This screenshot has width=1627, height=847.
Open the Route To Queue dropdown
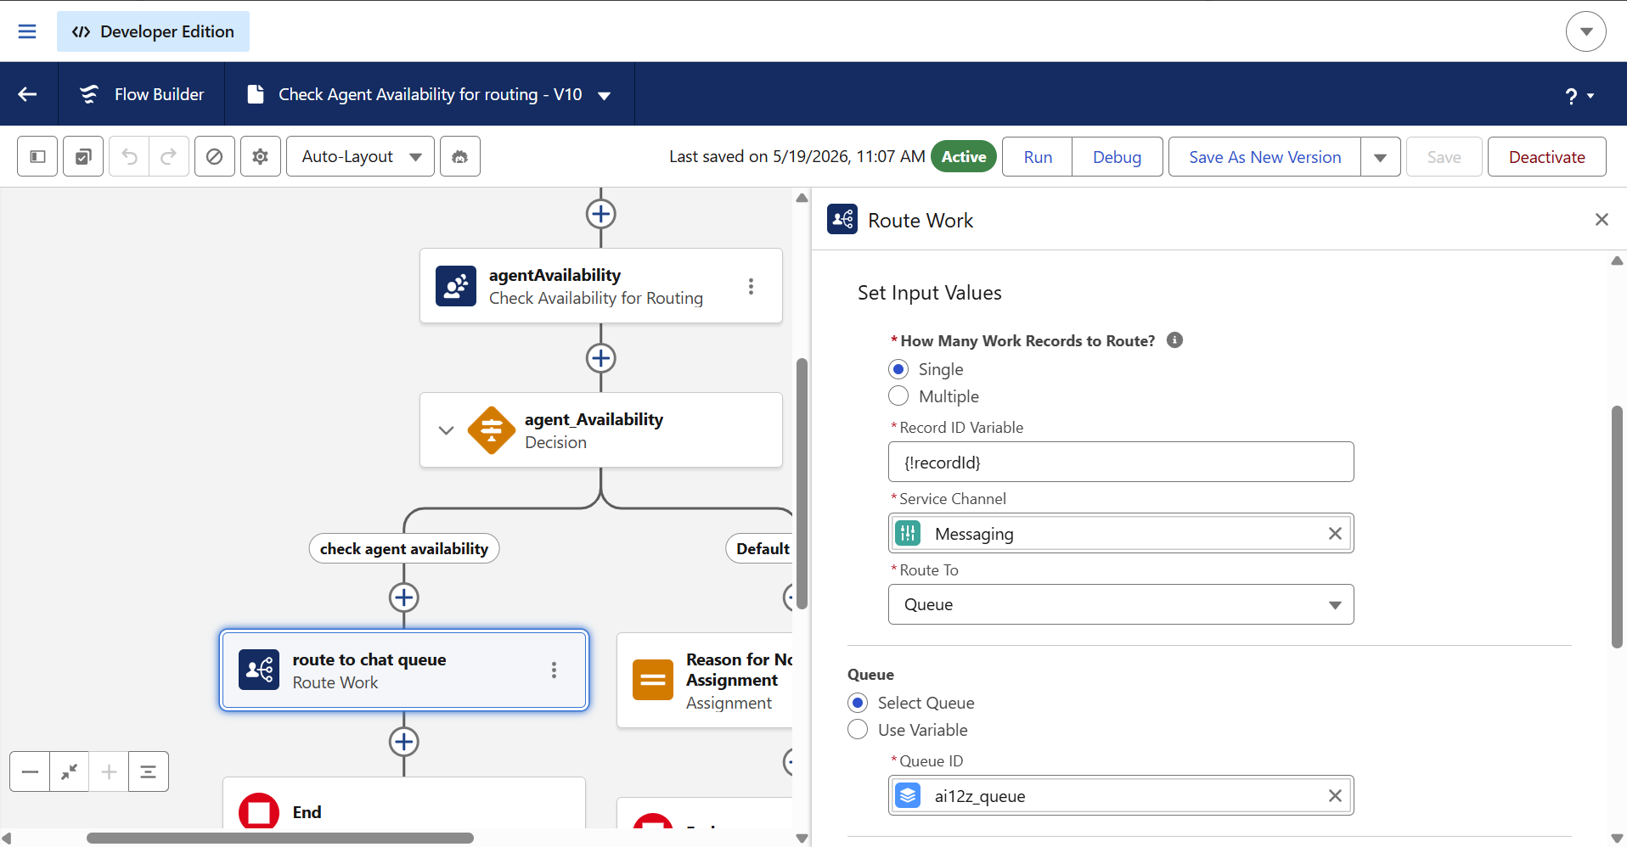(1121, 604)
